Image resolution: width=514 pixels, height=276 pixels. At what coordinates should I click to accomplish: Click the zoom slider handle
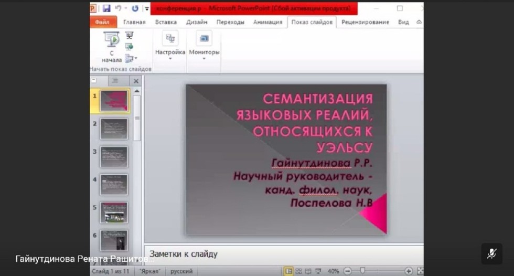[362, 271]
